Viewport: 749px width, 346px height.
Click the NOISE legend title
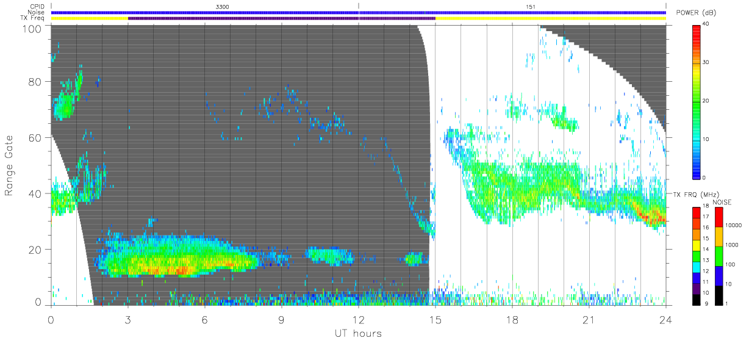pos(722,202)
